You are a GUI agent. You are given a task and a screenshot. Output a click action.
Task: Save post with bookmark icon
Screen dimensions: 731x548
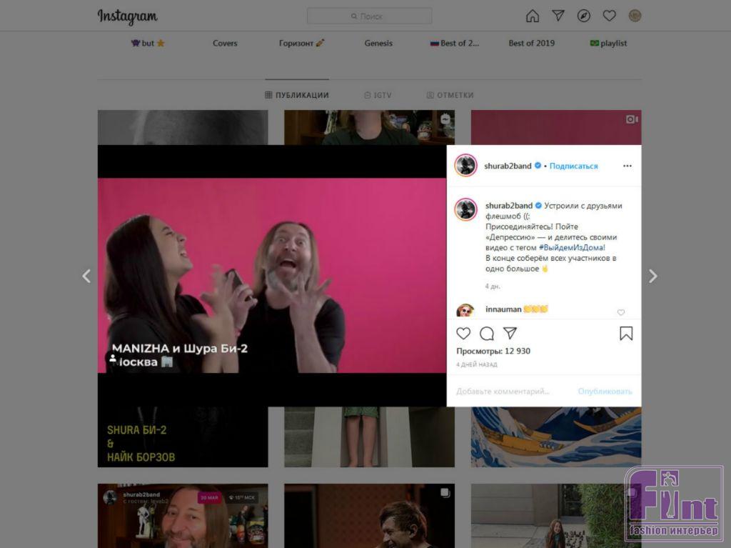tap(626, 334)
